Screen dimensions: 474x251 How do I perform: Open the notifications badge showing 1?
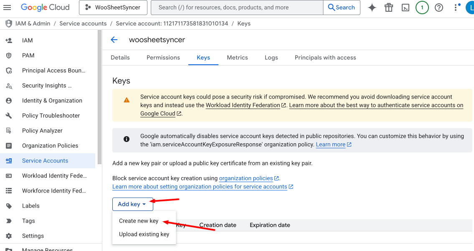pos(422,8)
